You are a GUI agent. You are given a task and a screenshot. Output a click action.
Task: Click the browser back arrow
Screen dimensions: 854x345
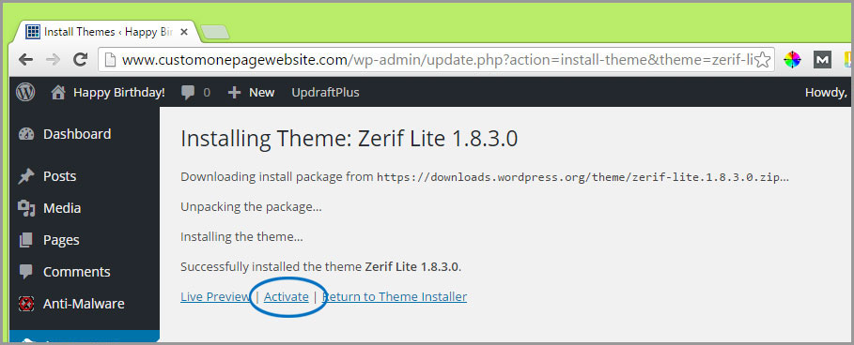[25, 60]
